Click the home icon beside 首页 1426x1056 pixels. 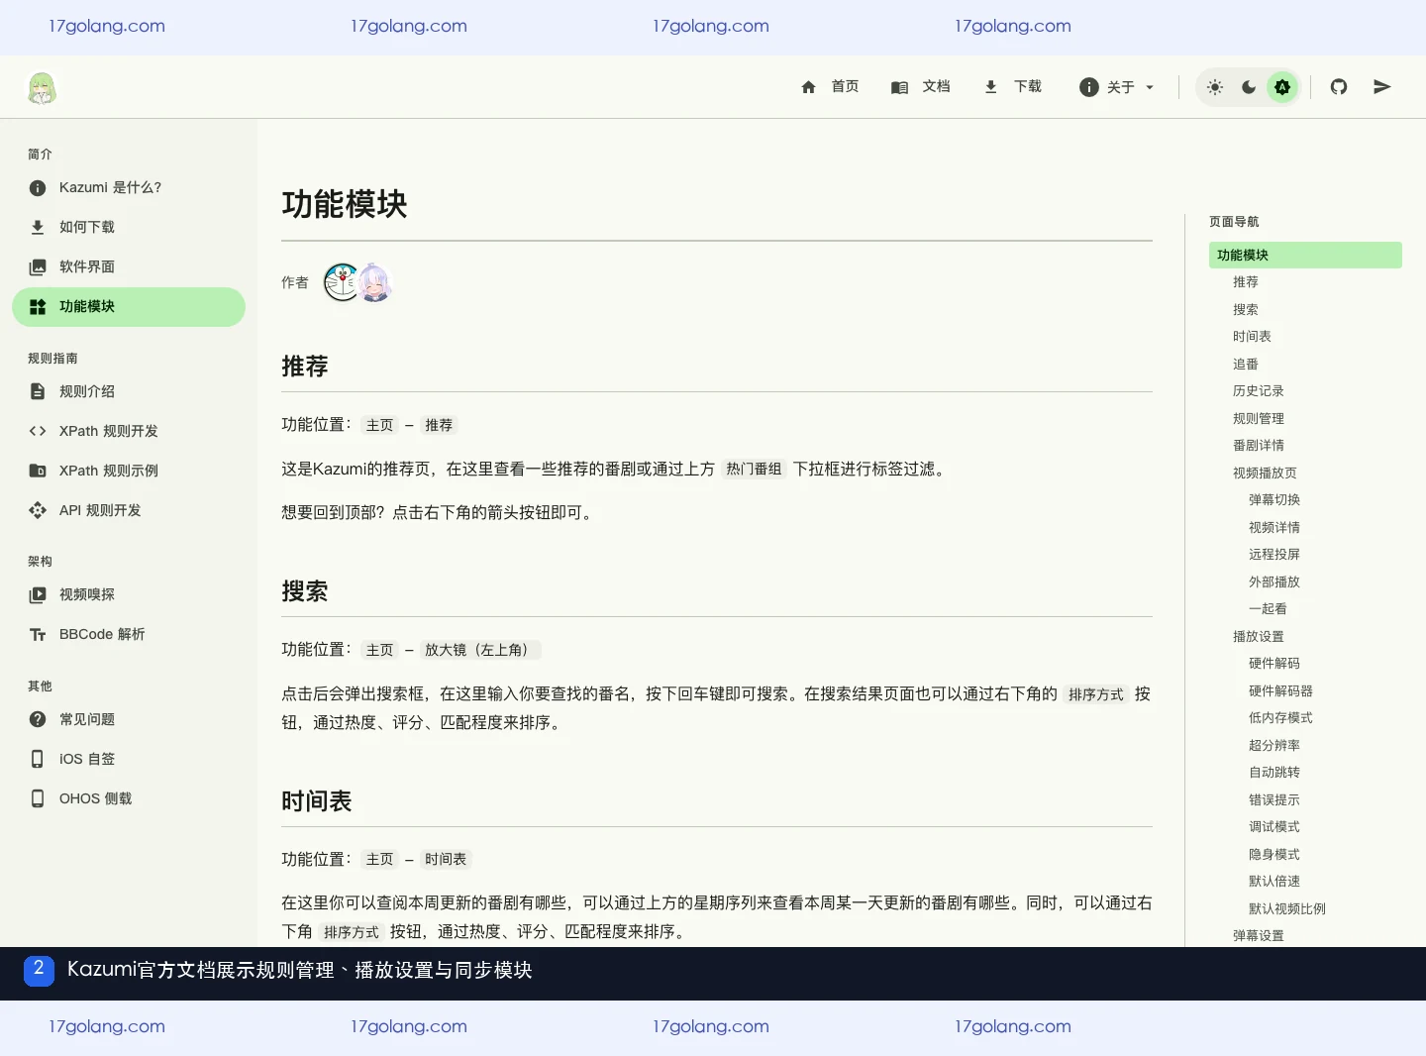tap(808, 87)
